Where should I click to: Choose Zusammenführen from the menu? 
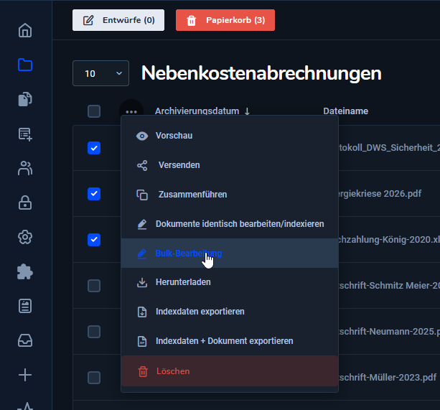230,195
